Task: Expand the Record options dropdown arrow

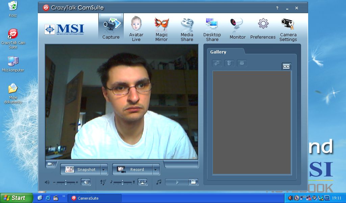Action: point(156,170)
